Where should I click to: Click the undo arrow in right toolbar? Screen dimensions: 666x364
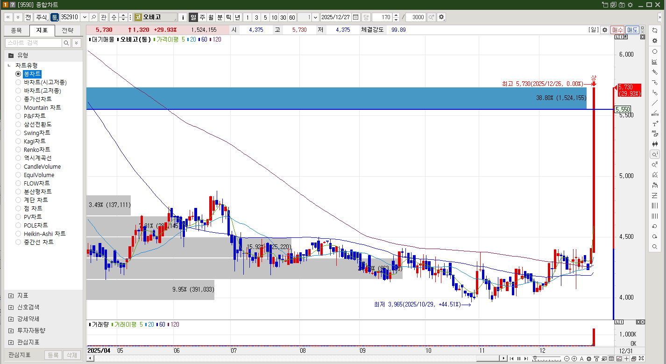coord(655,226)
